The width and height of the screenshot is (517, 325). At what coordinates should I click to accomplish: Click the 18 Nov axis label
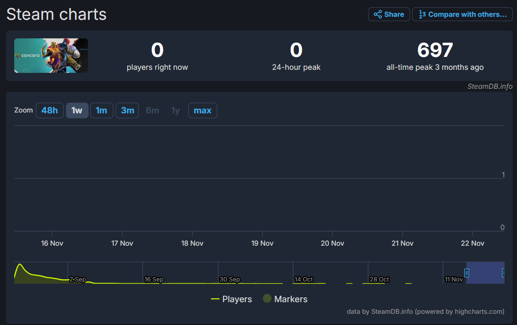pyautogui.click(x=192, y=243)
